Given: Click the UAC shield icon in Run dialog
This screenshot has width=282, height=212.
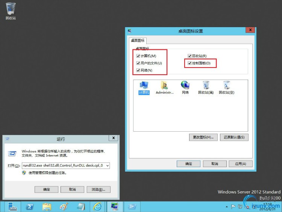Looking at the screenshot, I should click(x=24, y=173).
